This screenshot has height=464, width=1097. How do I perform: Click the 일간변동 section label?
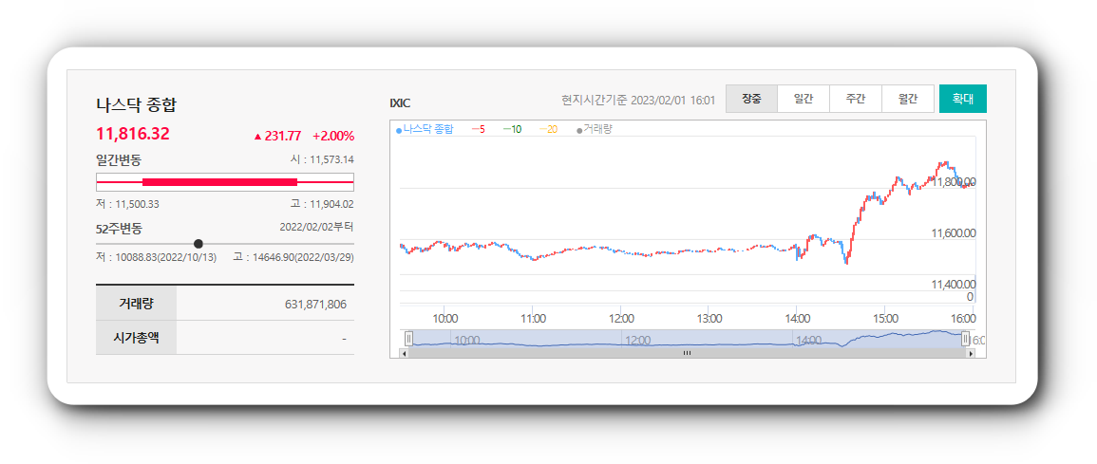coord(118,159)
